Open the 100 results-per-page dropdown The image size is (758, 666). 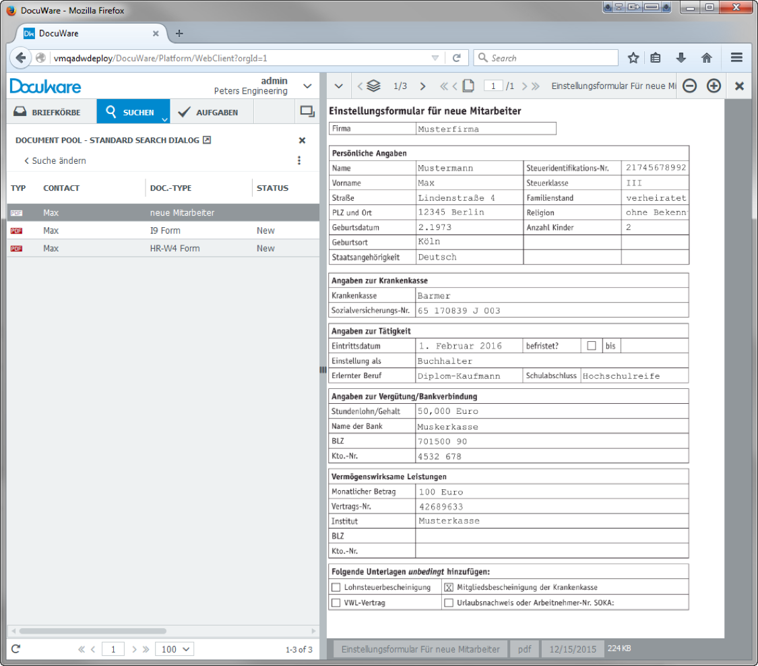[x=174, y=649]
